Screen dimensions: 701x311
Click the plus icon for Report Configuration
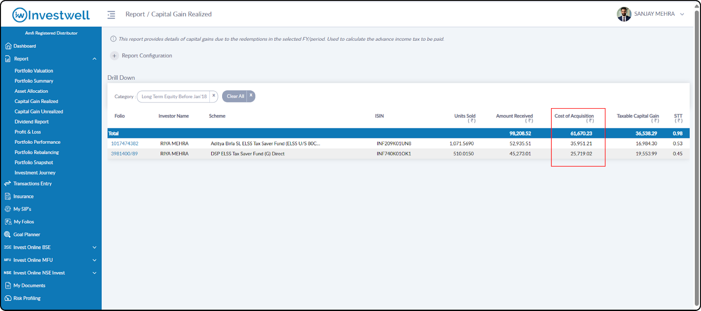tap(114, 56)
